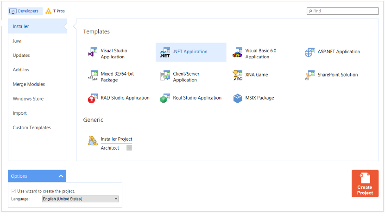Choose the SharePoint Solution icon
Screen dimensions: 385x213
[309, 75]
